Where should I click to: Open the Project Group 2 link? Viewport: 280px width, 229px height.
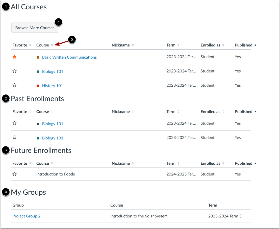pyautogui.click(x=26, y=216)
